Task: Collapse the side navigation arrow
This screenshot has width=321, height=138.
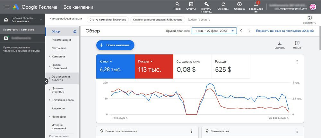Action: 46,82
